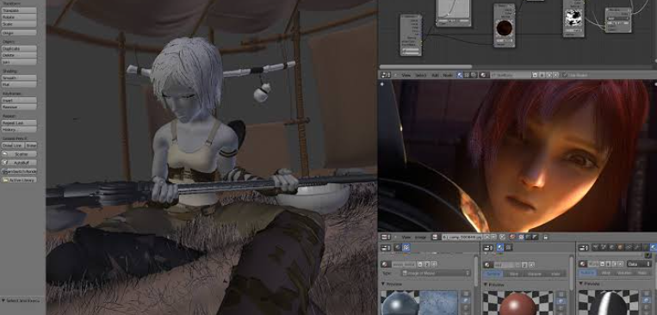The height and width of the screenshot is (315, 657).
Task: Open texture Type dropdown Image or Movie
Action: pos(436,273)
